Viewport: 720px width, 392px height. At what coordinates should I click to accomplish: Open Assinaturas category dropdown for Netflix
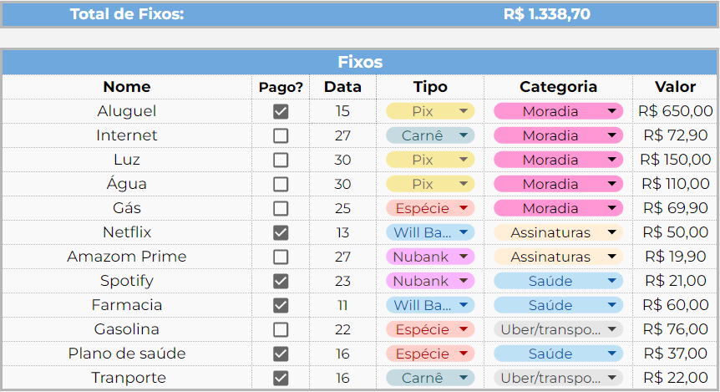[612, 232]
